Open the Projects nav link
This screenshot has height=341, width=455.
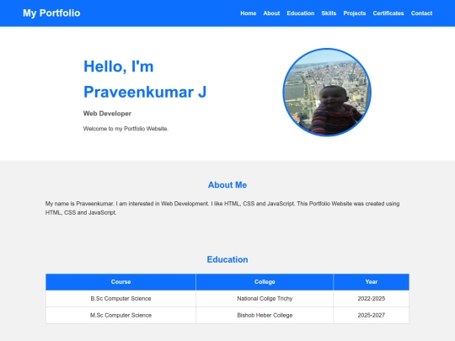tap(354, 13)
